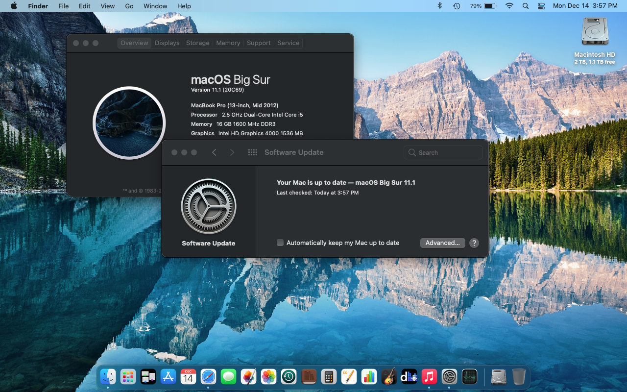Open Control Center in the menu bar
This screenshot has height=392, width=627.
(541, 6)
